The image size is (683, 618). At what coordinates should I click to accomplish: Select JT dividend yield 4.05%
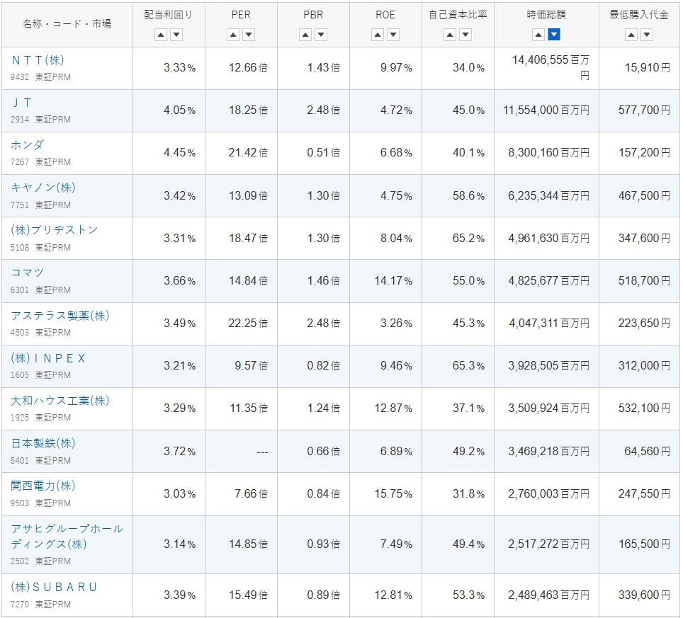[x=179, y=110]
